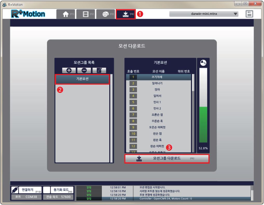Select 기본모션 in the motion group list
Viewport: 264px width, 205px height.
click(x=82, y=79)
